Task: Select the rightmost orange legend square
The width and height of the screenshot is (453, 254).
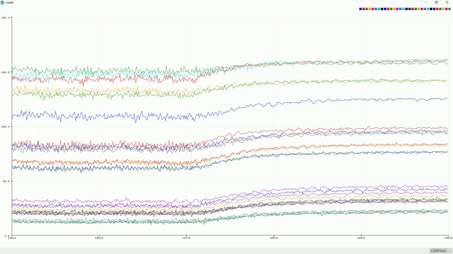Action: [x=443, y=9]
